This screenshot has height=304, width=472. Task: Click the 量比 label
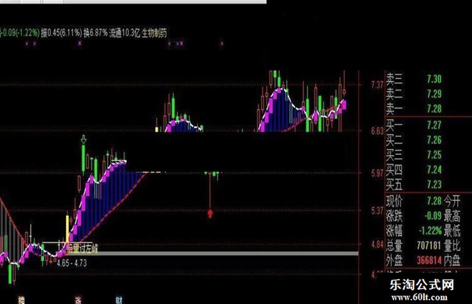pos(452,245)
